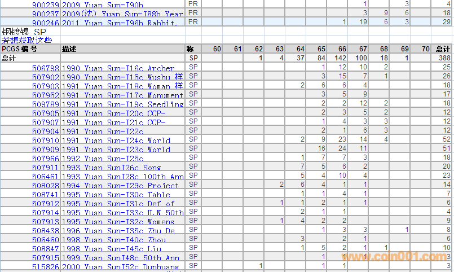Click PCGS number 508847 link

click(x=45, y=249)
